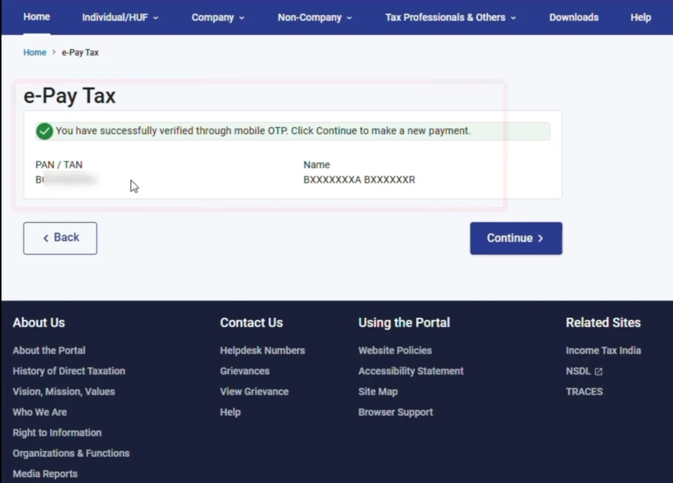Viewport: 673px width, 483px height.
Task: Expand the Individual/HUF dropdown menu
Action: 120,18
